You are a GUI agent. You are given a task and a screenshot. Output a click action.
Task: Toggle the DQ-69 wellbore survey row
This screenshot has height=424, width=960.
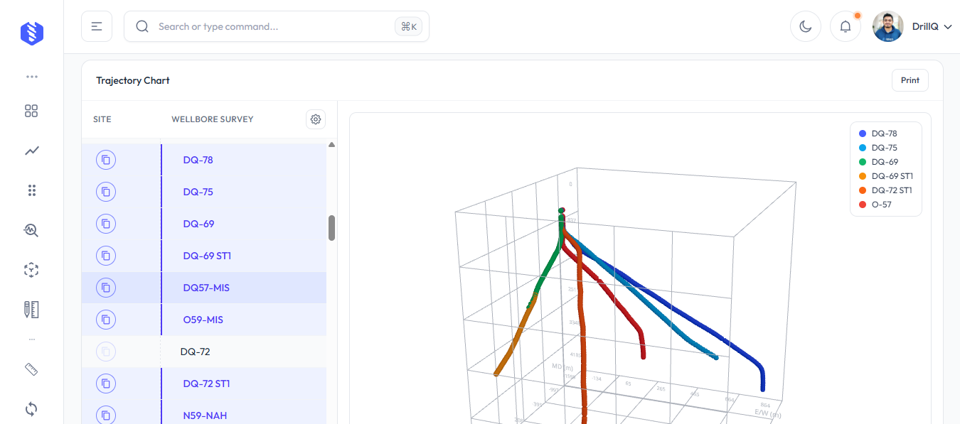(204, 224)
